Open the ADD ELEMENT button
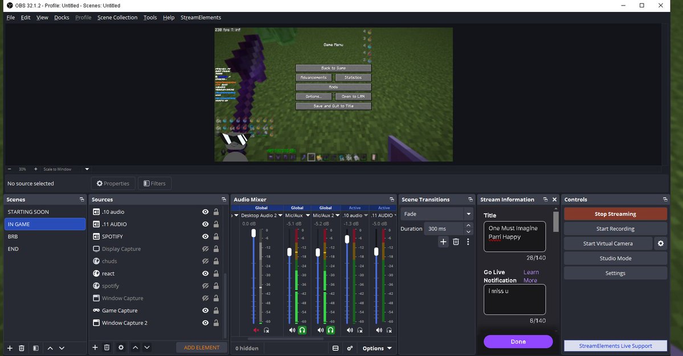This screenshot has height=356, width=683. (x=202, y=347)
